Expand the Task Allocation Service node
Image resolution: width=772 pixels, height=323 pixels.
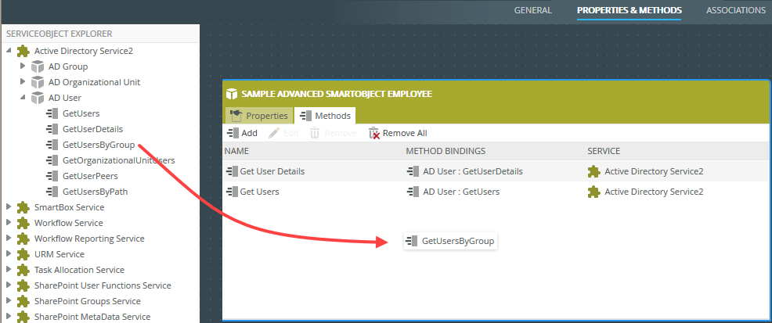pos(9,270)
